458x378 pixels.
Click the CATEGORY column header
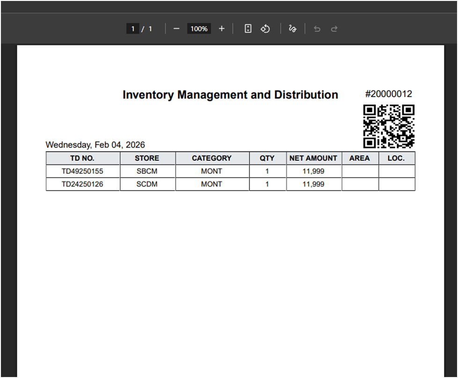(x=211, y=158)
